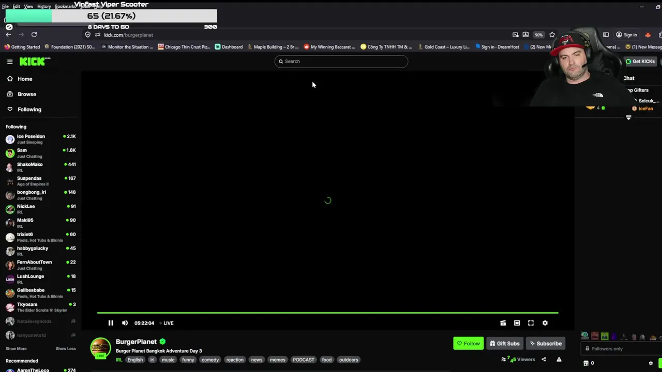This screenshot has width=662, height=372.
Task: Open ShakoMako's channel
Action: tap(40, 167)
